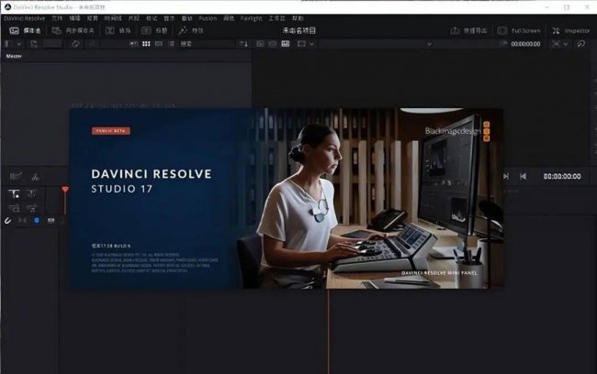
Task: Toggle timeline snapping magnet icon
Action: click(7, 220)
